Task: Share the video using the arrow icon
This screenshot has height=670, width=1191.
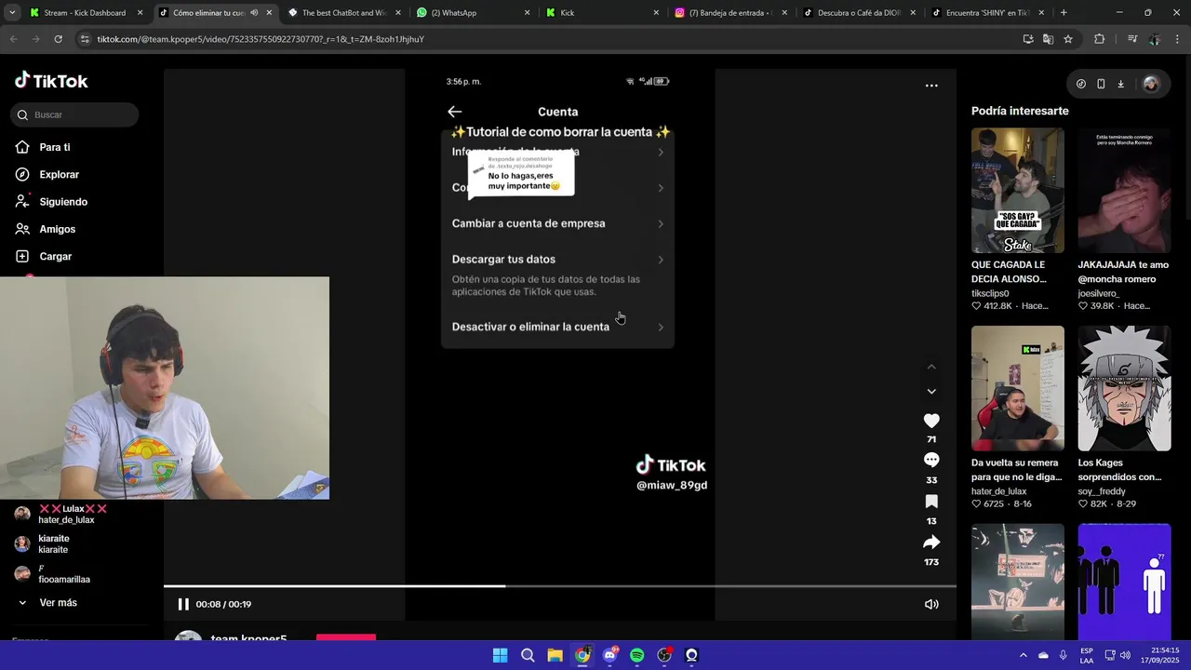Action: coord(931,542)
